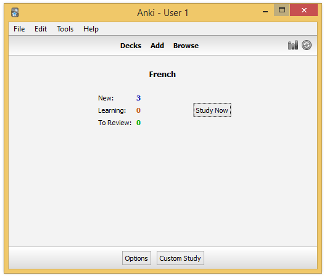Open the Edit menu
The height and width of the screenshot is (278, 327).
(41, 29)
